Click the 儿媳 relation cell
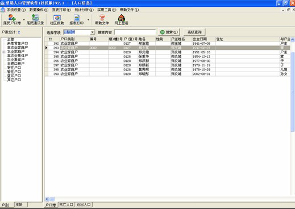Viewport: 295px width, 209px height. point(285,70)
